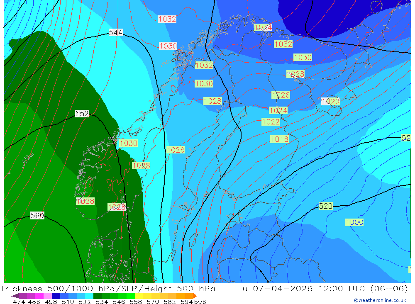Click the 552 height contour label
415x304 pixels.
(82, 114)
